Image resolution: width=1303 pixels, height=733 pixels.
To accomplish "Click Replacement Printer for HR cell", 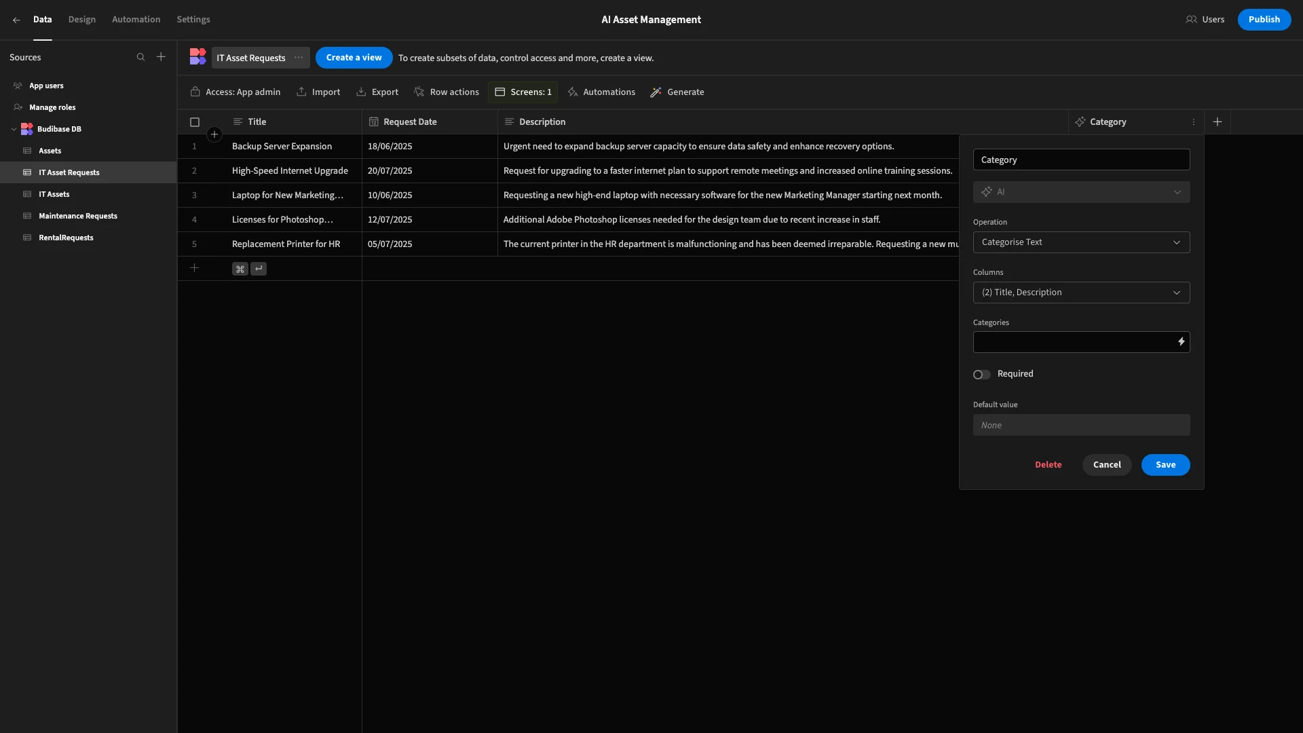I will click(294, 244).
